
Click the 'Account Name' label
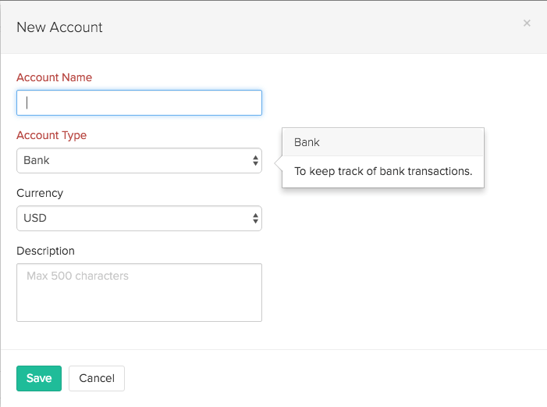tap(55, 77)
